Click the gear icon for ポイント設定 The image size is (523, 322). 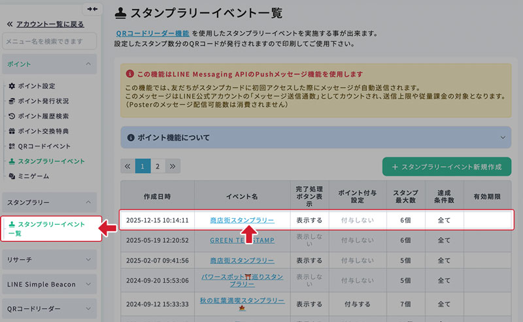coord(12,86)
